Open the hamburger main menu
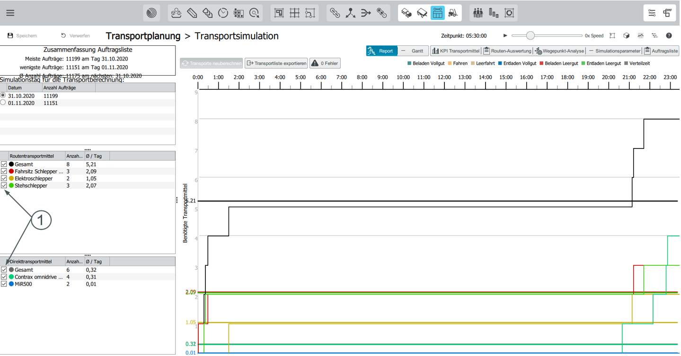681x356 pixels. tap(10, 13)
